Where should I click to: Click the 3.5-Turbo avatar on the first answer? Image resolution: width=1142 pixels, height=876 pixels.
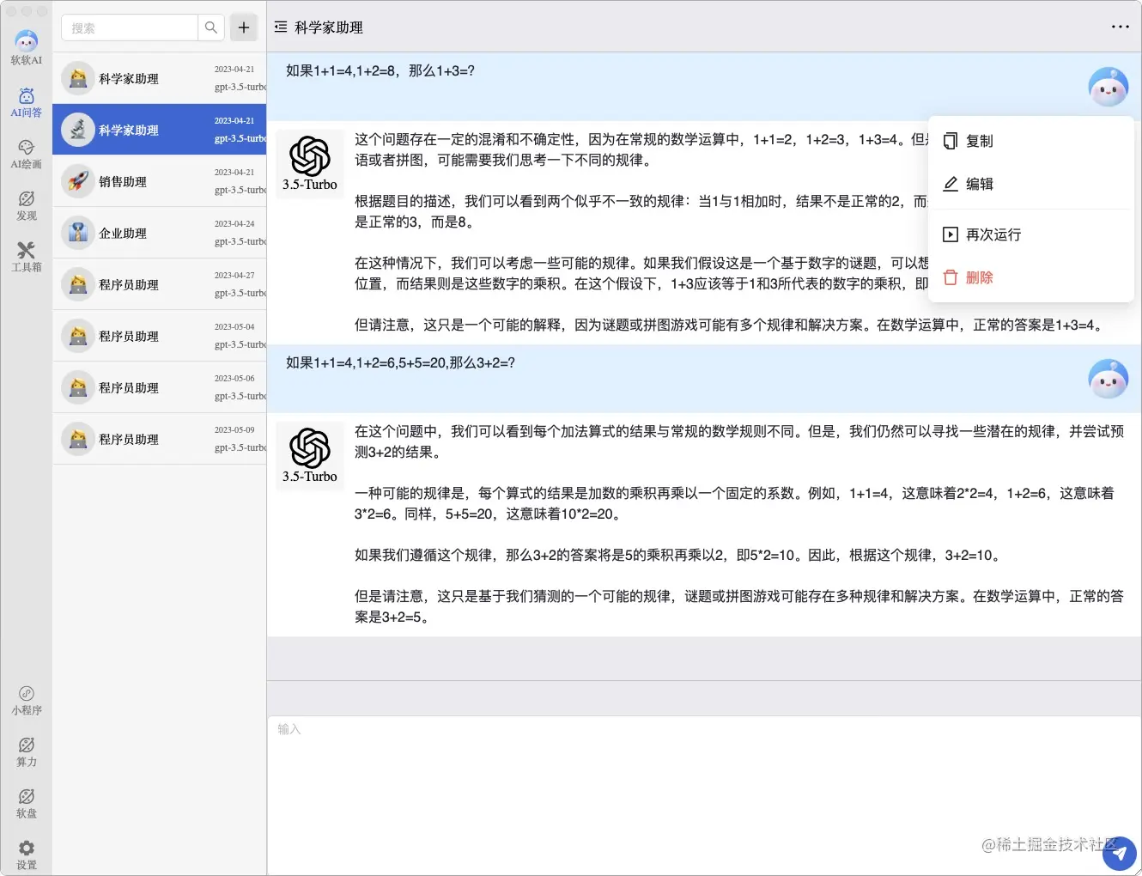point(310,163)
